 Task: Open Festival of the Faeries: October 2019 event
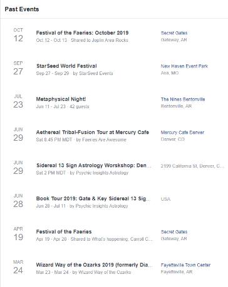pos(82,33)
